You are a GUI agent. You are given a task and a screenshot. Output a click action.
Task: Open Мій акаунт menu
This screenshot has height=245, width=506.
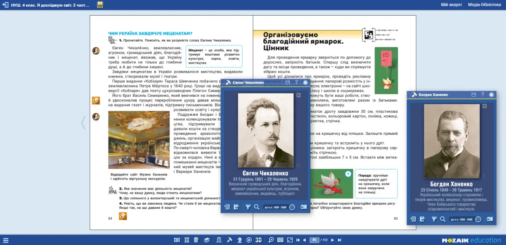(452, 5)
